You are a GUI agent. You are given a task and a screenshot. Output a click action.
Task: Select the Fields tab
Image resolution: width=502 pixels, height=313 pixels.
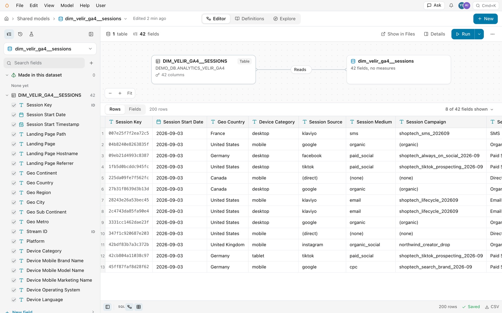tap(135, 109)
